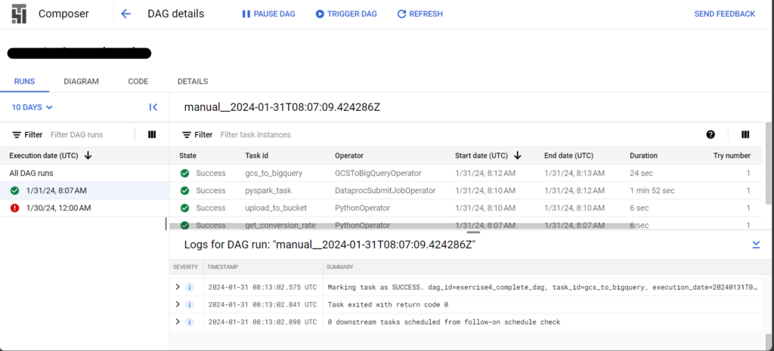Switch to the DIAGRAM tab

[x=81, y=82]
